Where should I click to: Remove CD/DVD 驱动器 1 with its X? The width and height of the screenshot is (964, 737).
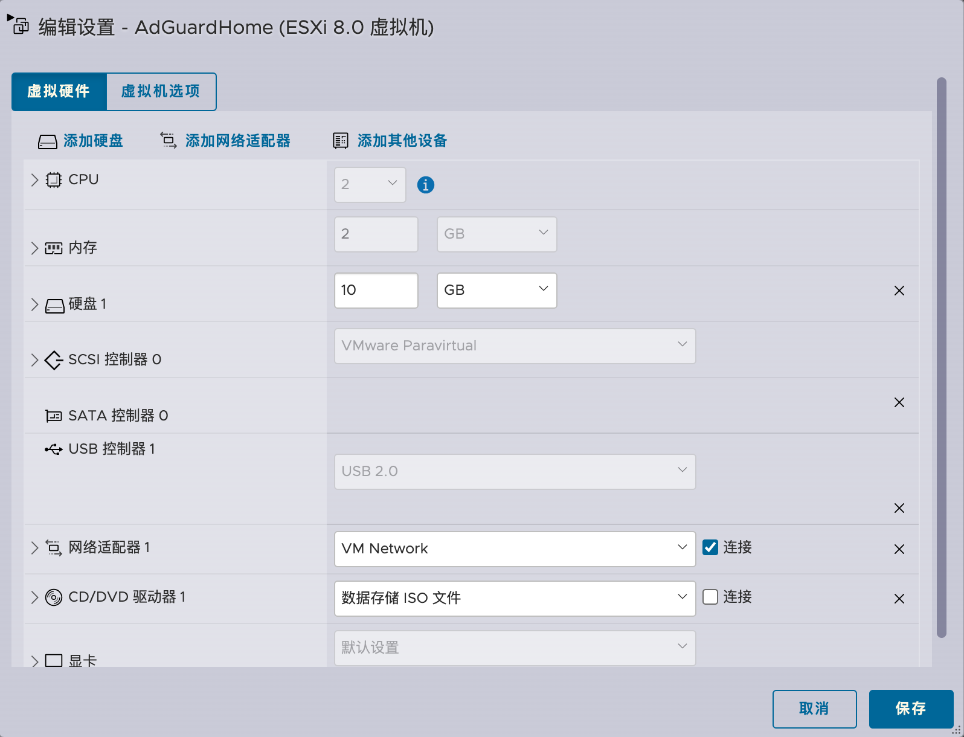pyautogui.click(x=899, y=599)
